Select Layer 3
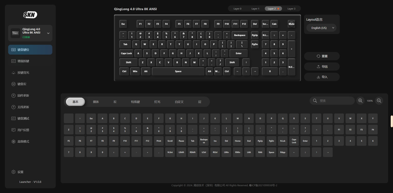393x193 pixels. 291,9
